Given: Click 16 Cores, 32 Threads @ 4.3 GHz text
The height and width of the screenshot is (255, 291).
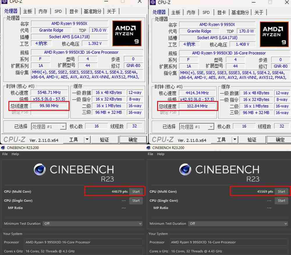Looking at the screenshot, I should pos(50,251).
